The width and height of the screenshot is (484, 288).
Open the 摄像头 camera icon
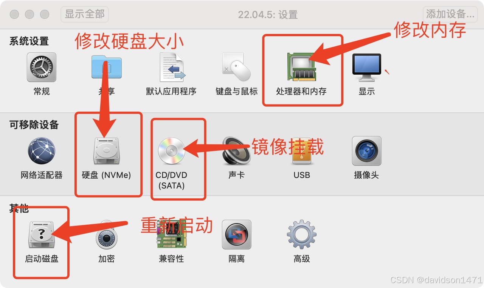pyautogui.click(x=366, y=151)
